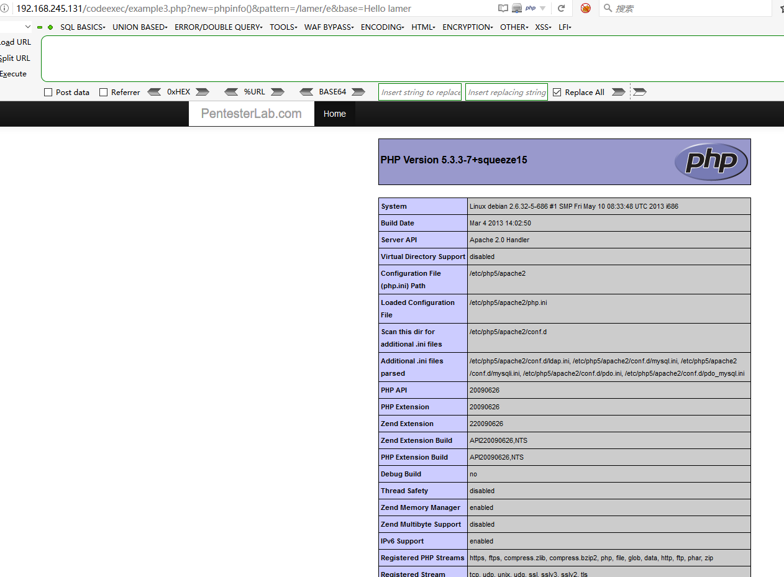This screenshot has width=784, height=577.
Task: Select the Scan dir value /etc/php5/apache2/conf.d
Action: click(508, 332)
